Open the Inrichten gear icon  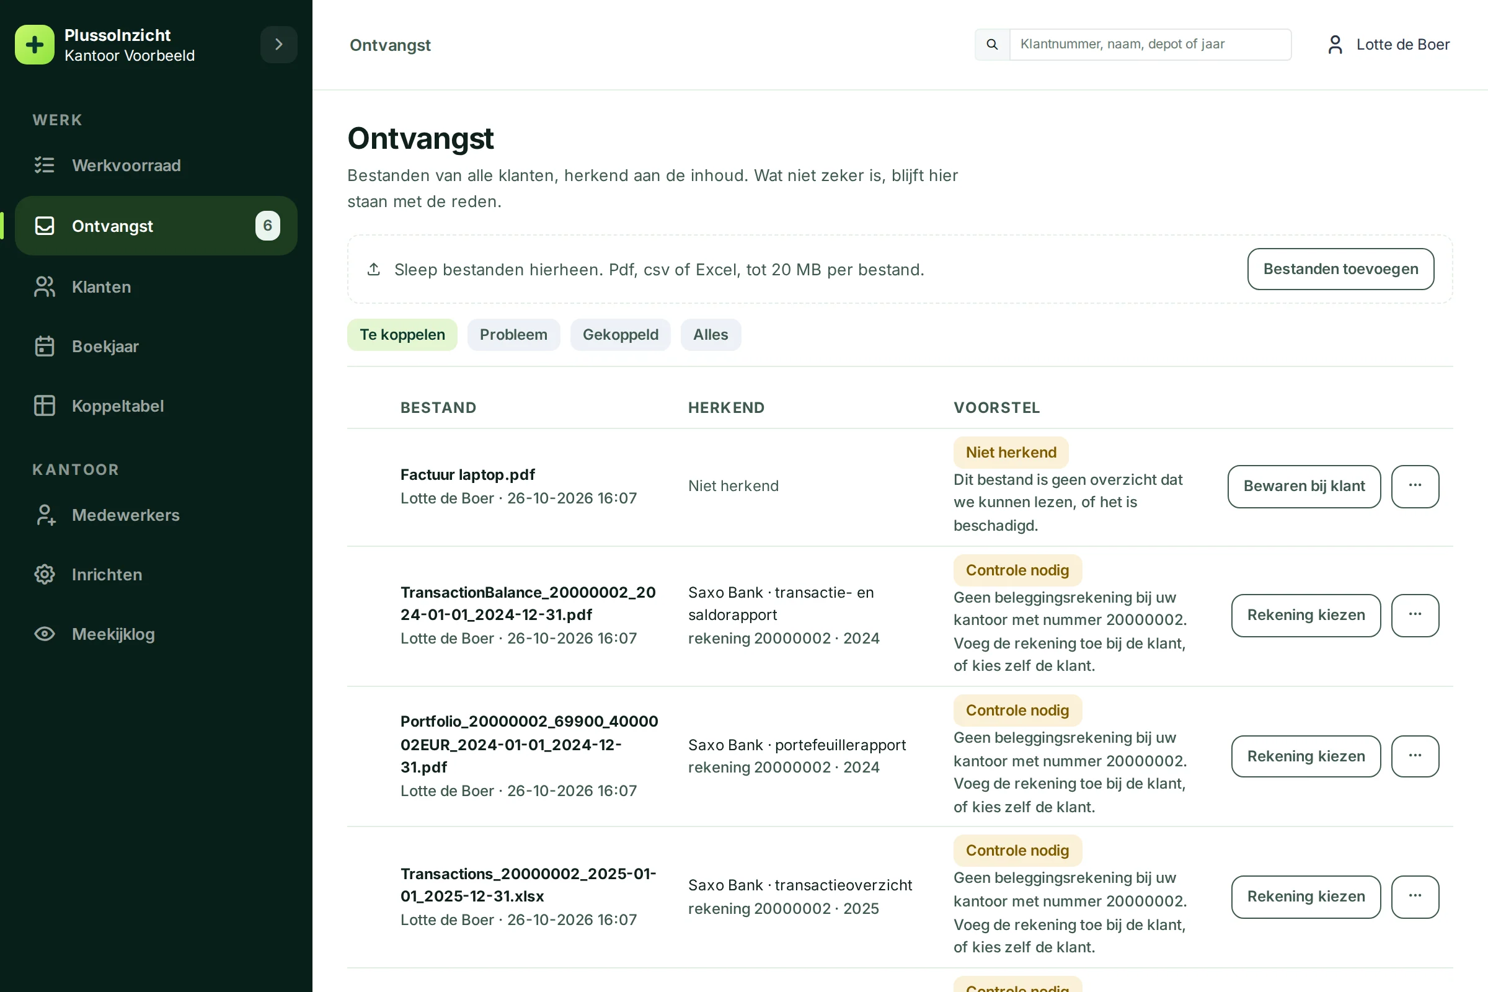[44, 575]
